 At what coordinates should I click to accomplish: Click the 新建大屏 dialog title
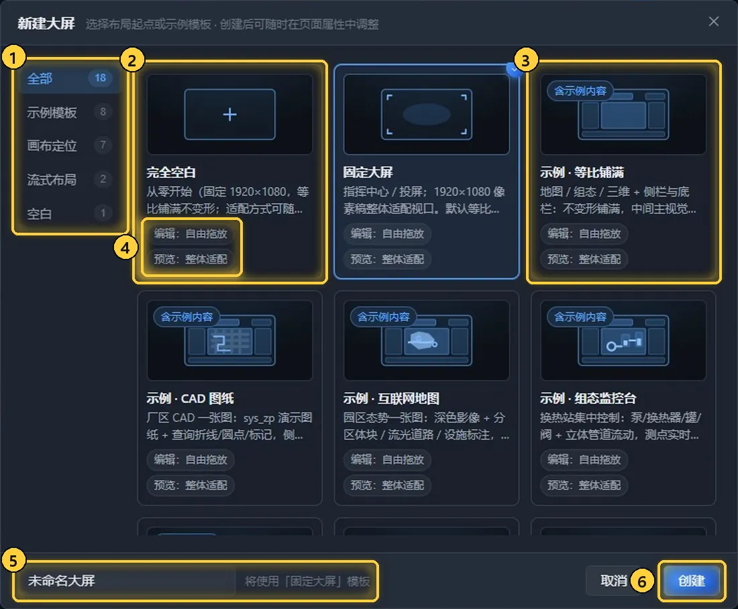tap(46, 23)
